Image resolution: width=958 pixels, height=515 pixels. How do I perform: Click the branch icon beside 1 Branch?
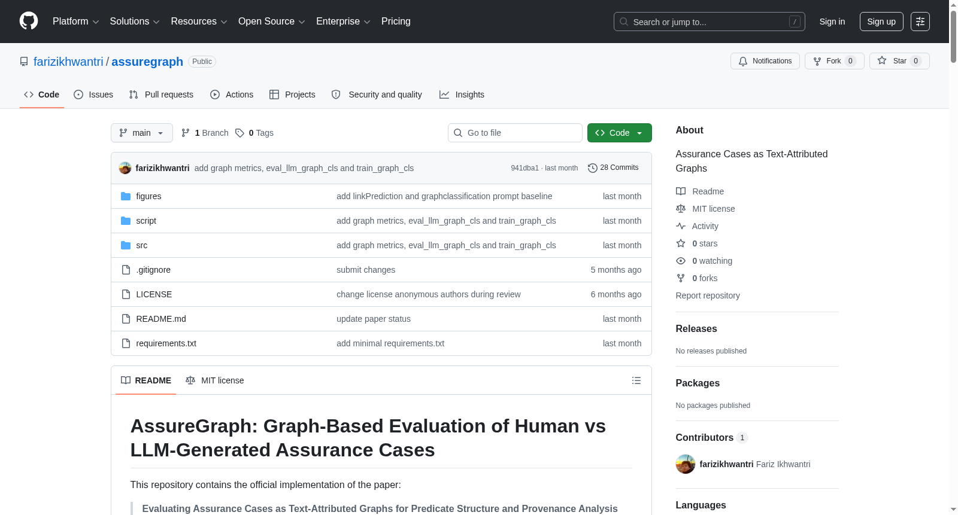186,133
